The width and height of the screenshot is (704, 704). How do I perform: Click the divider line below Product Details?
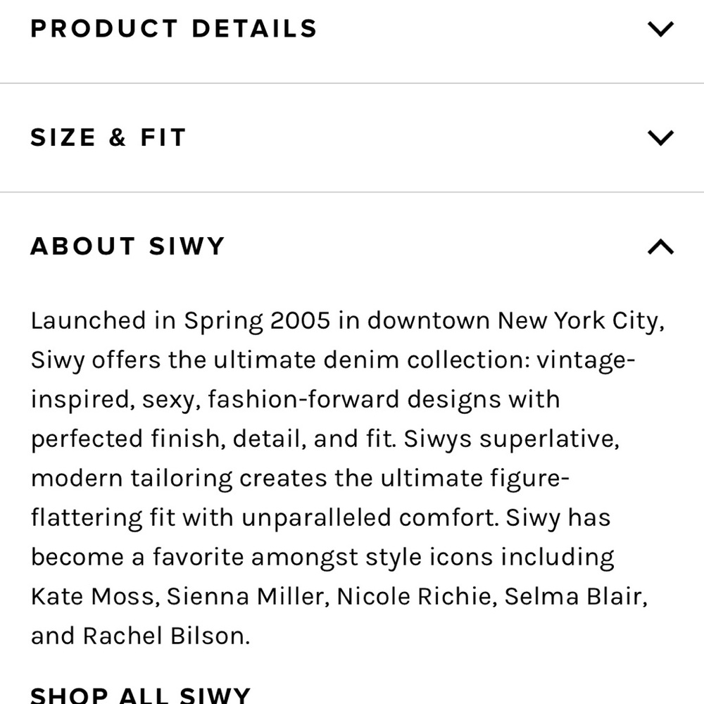[x=352, y=83]
